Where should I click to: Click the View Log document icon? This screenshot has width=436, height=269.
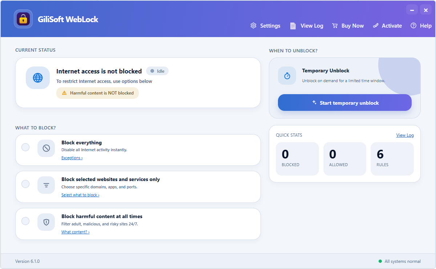pyautogui.click(x=293, y=26)
